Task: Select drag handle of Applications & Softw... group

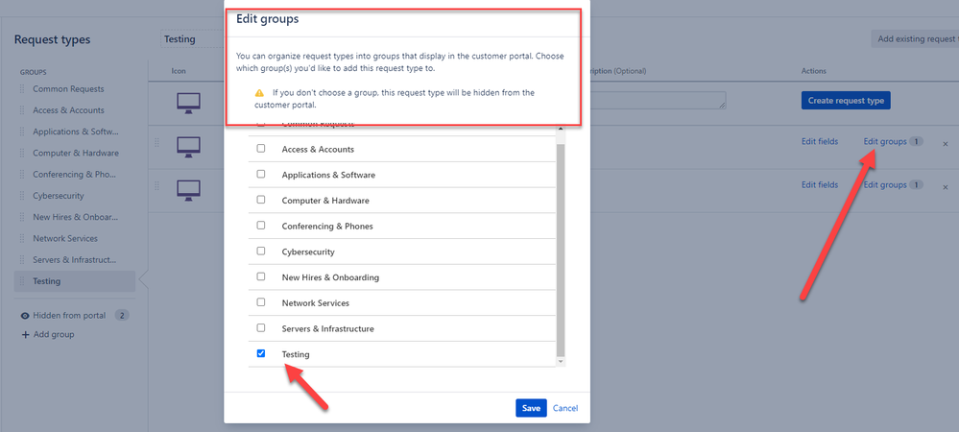Action: pyautogui.click(x=23, y=132)
